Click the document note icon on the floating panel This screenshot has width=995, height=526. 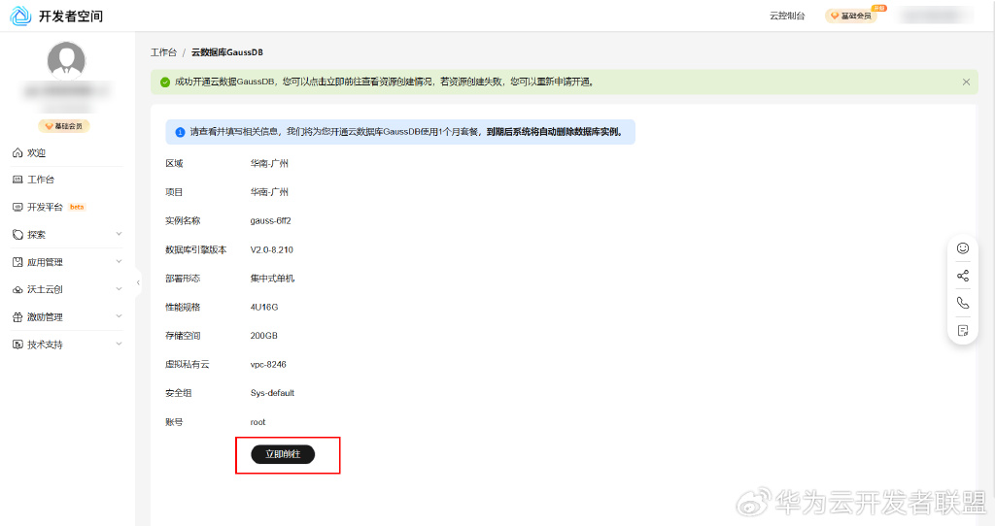tap(963, 331)
